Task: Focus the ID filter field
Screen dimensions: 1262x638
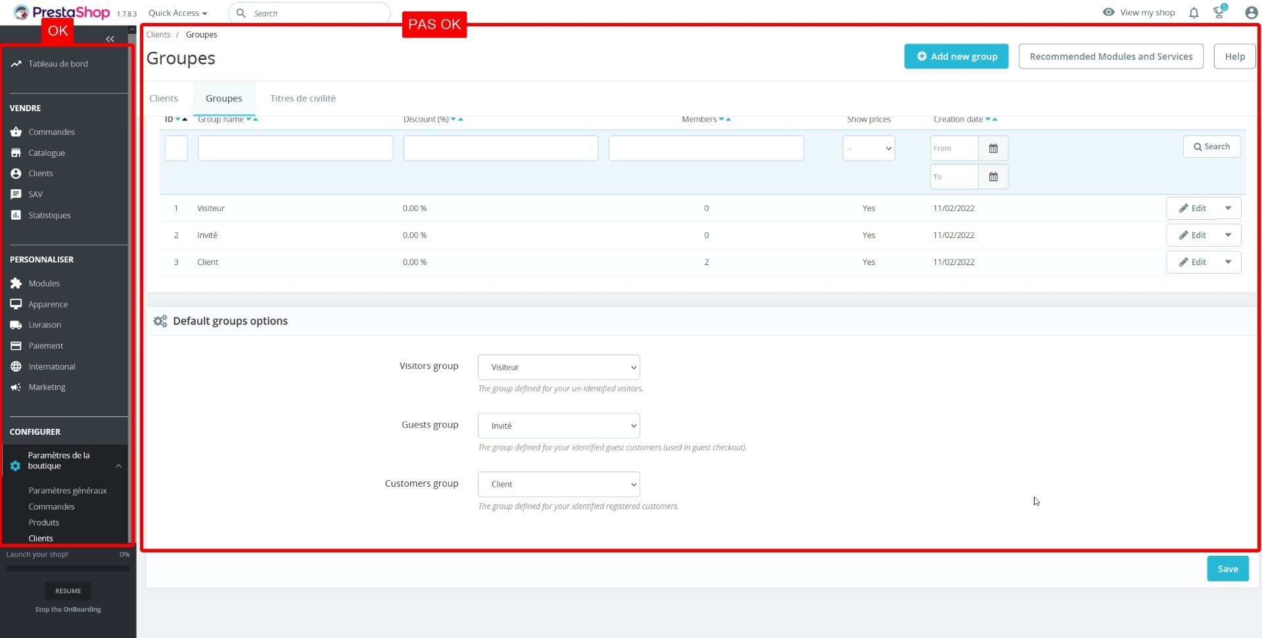Action: tap(176, 149)
